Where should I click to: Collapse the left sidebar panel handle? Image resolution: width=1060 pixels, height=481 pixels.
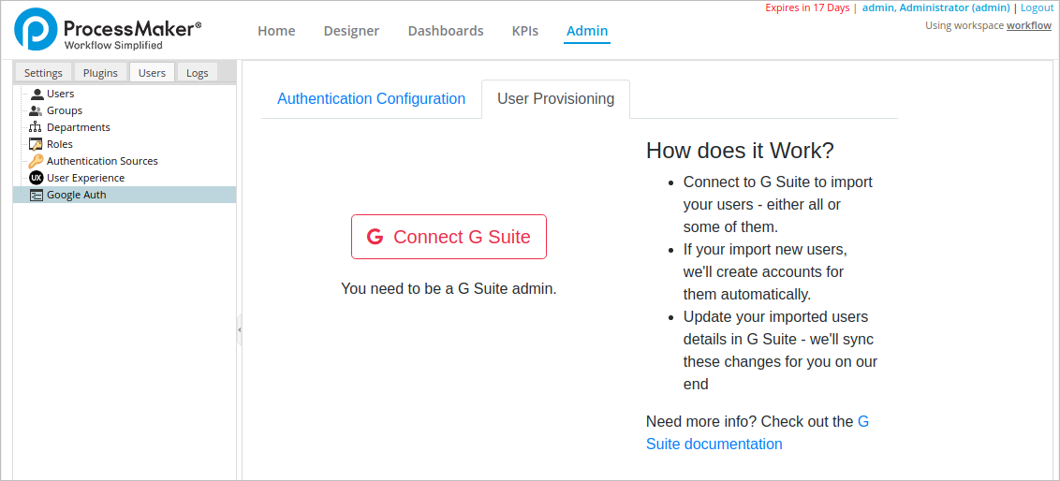click(x=239, y=330)
